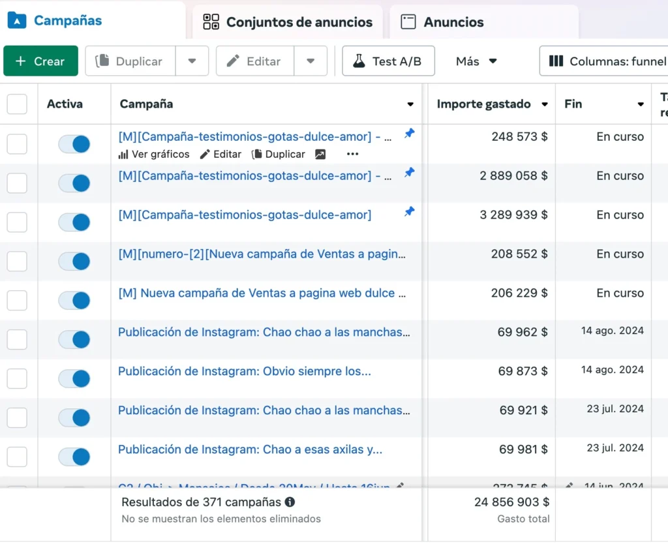This screenshot has height=544, width=668.
Task: Open the dropdown arrow next to Duplicar
Action: (192, 61)
